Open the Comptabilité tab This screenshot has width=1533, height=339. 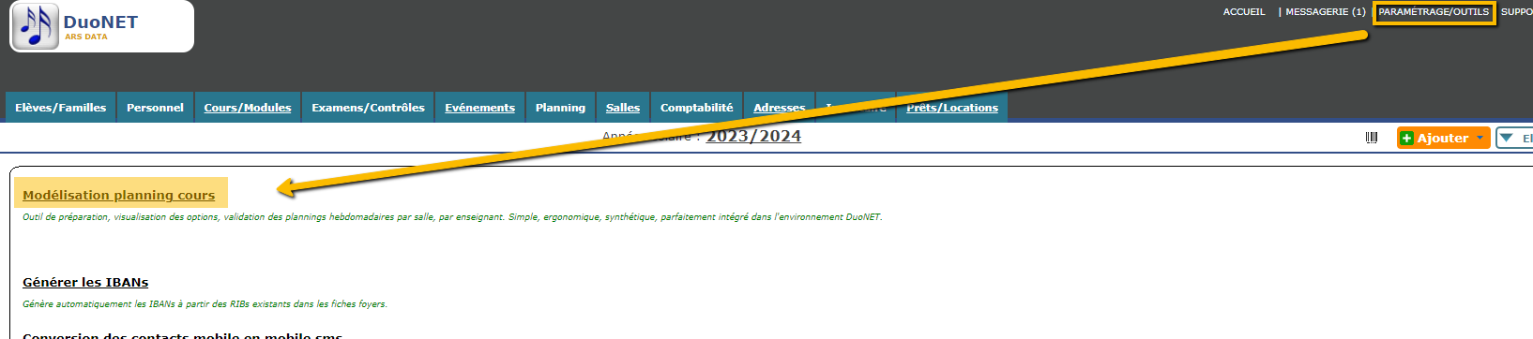696,108
